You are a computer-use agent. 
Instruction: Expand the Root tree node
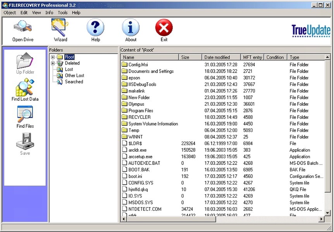(x=53, y=57)
